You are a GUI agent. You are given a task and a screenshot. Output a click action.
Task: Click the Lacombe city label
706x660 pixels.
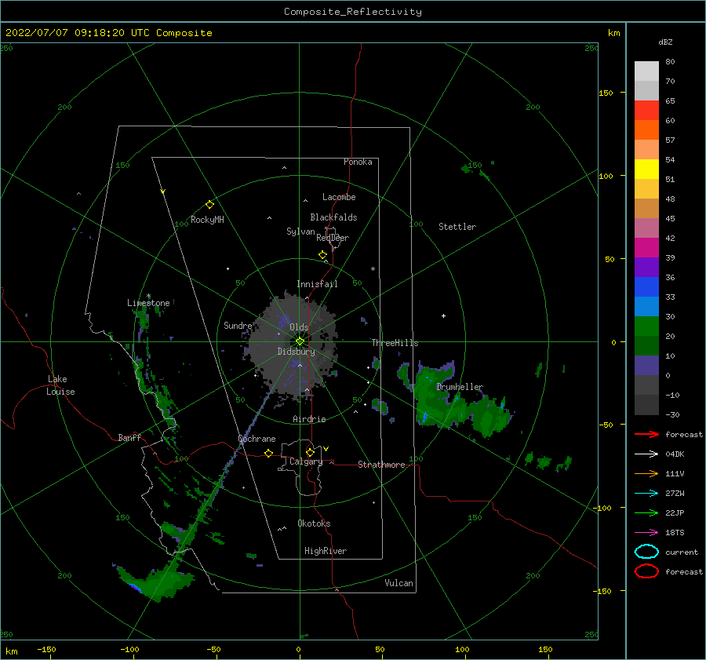339,197
